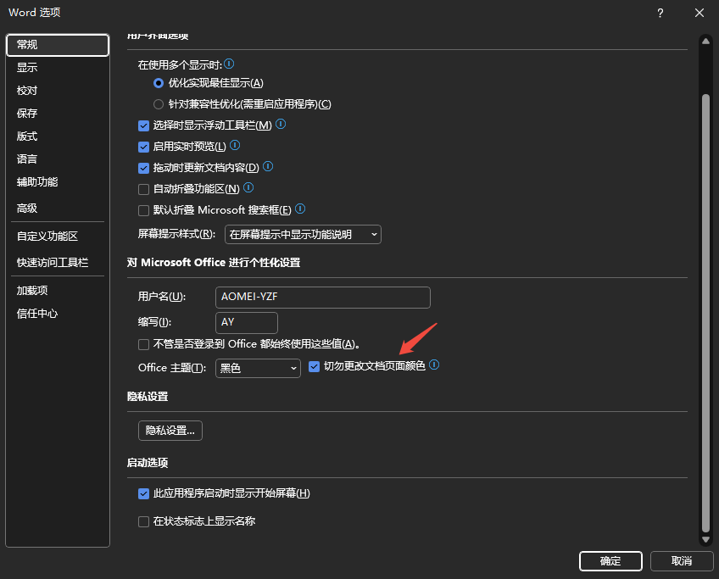Switch to the 高级 settings category
Viewport: 719px width, 579px height.
tap(26, 208)
